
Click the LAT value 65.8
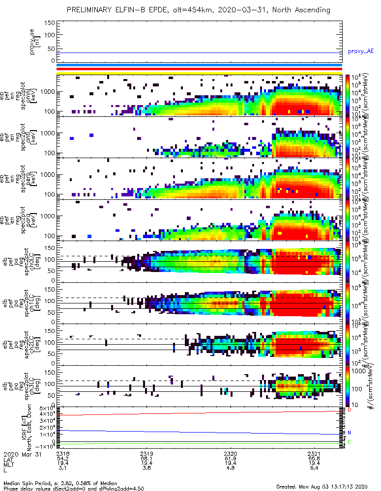314,459
